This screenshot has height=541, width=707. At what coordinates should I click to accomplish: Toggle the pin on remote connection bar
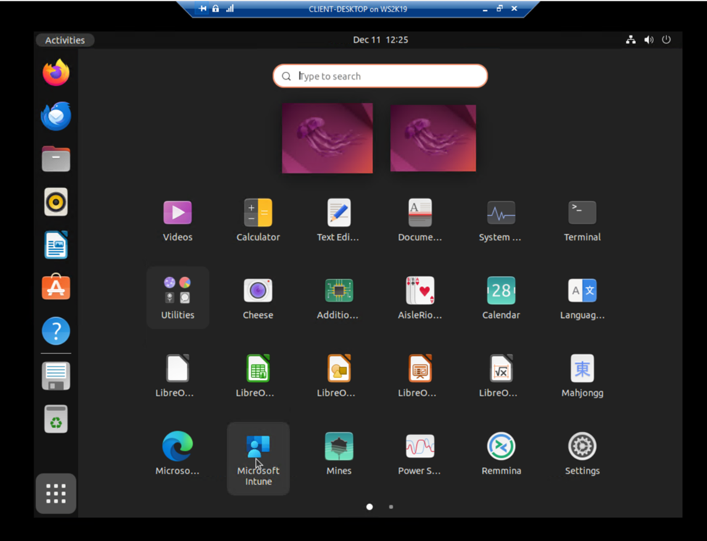point(203,9)
